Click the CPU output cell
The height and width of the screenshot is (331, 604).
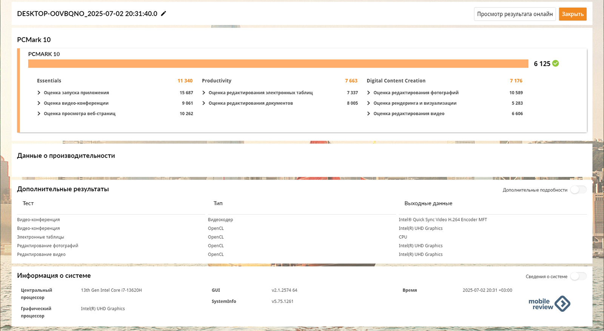coord(403,237)
